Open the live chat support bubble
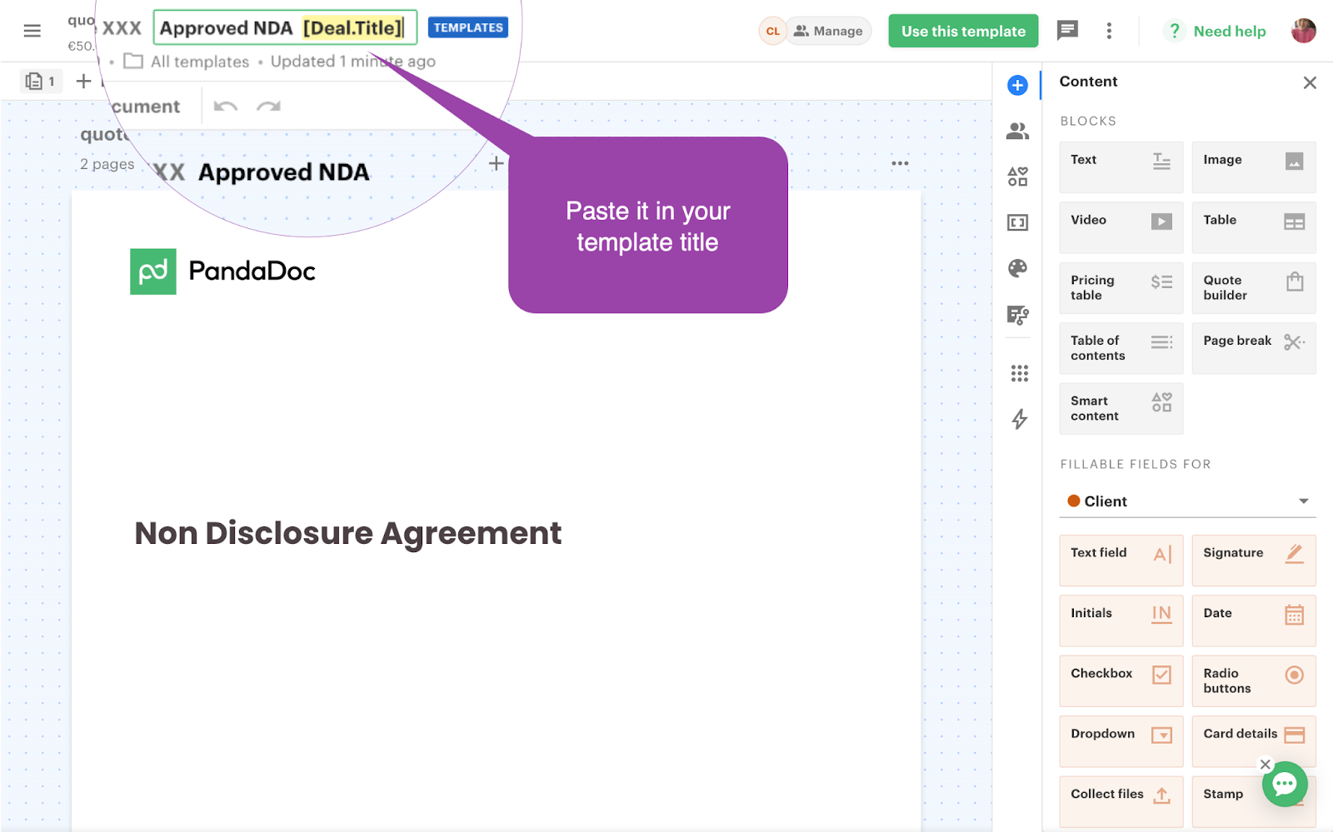 click(x=1284, y=785)
